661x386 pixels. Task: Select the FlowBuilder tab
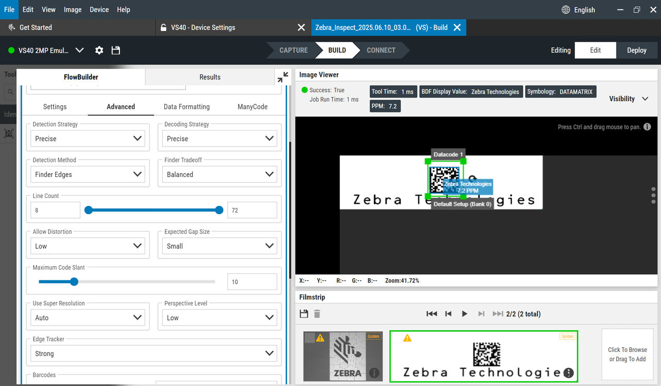(81, 77)
